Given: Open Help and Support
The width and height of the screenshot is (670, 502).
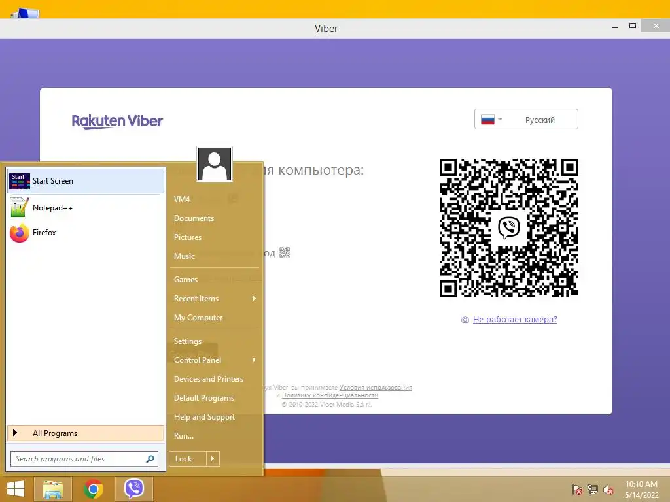Looking at the screenshot, I should tap(204, 417).
